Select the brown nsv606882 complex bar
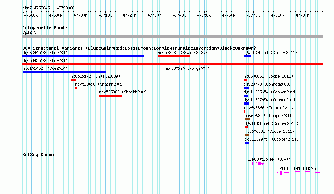This screenshot has height=194, width=334. (x=247, y=135)
